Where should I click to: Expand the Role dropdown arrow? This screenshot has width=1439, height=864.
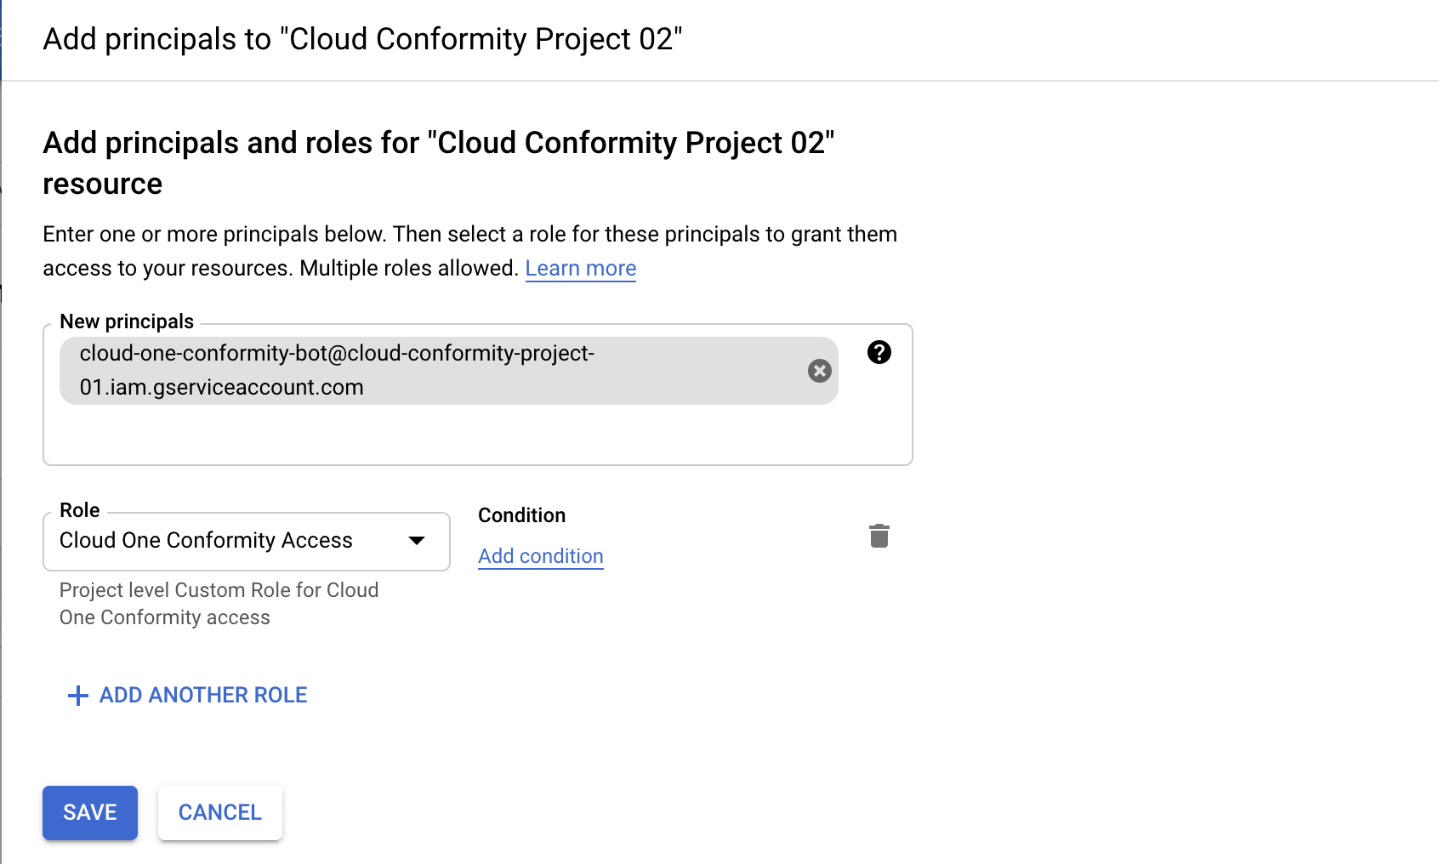(417, 541)
